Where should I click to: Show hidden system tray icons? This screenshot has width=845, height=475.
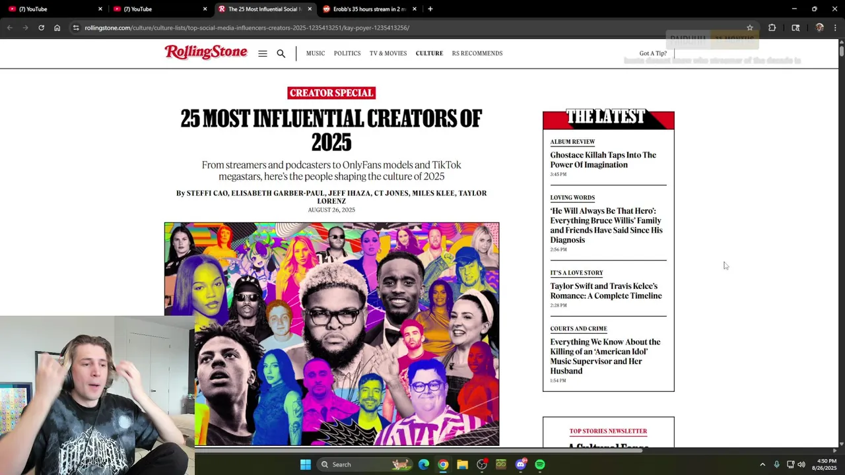[762, 464]
